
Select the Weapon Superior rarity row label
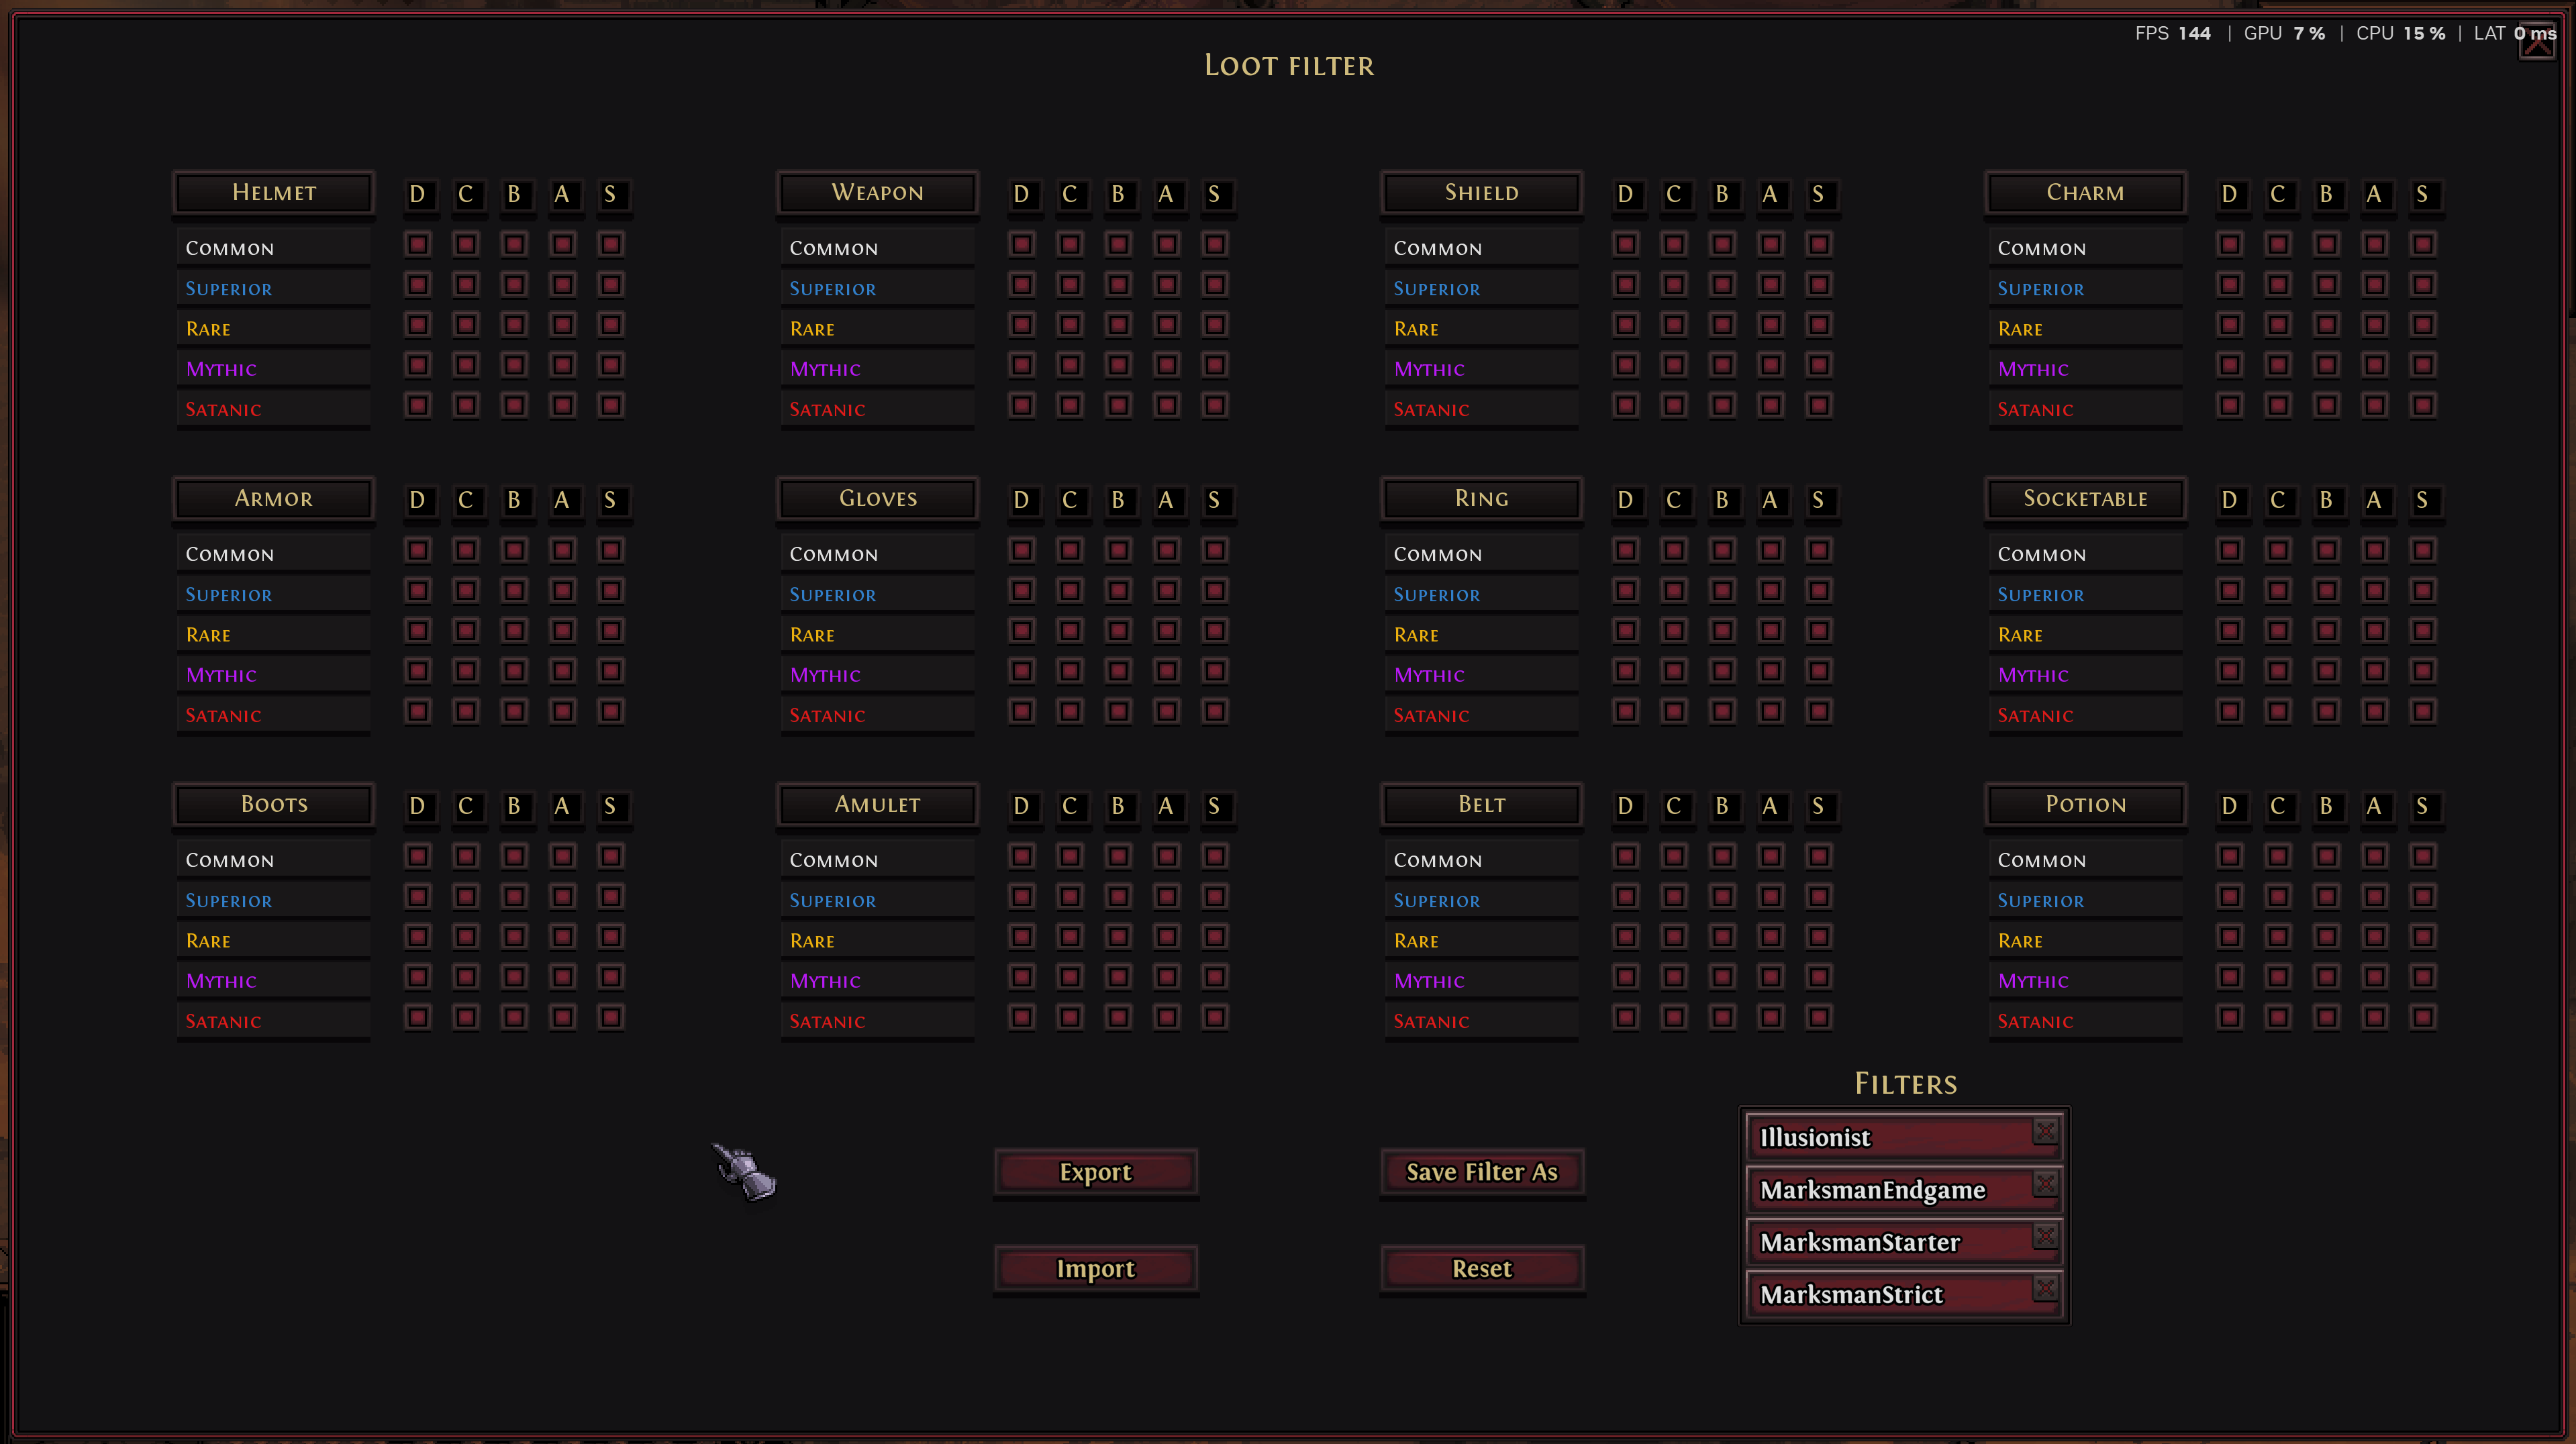(x=878, y=288)
